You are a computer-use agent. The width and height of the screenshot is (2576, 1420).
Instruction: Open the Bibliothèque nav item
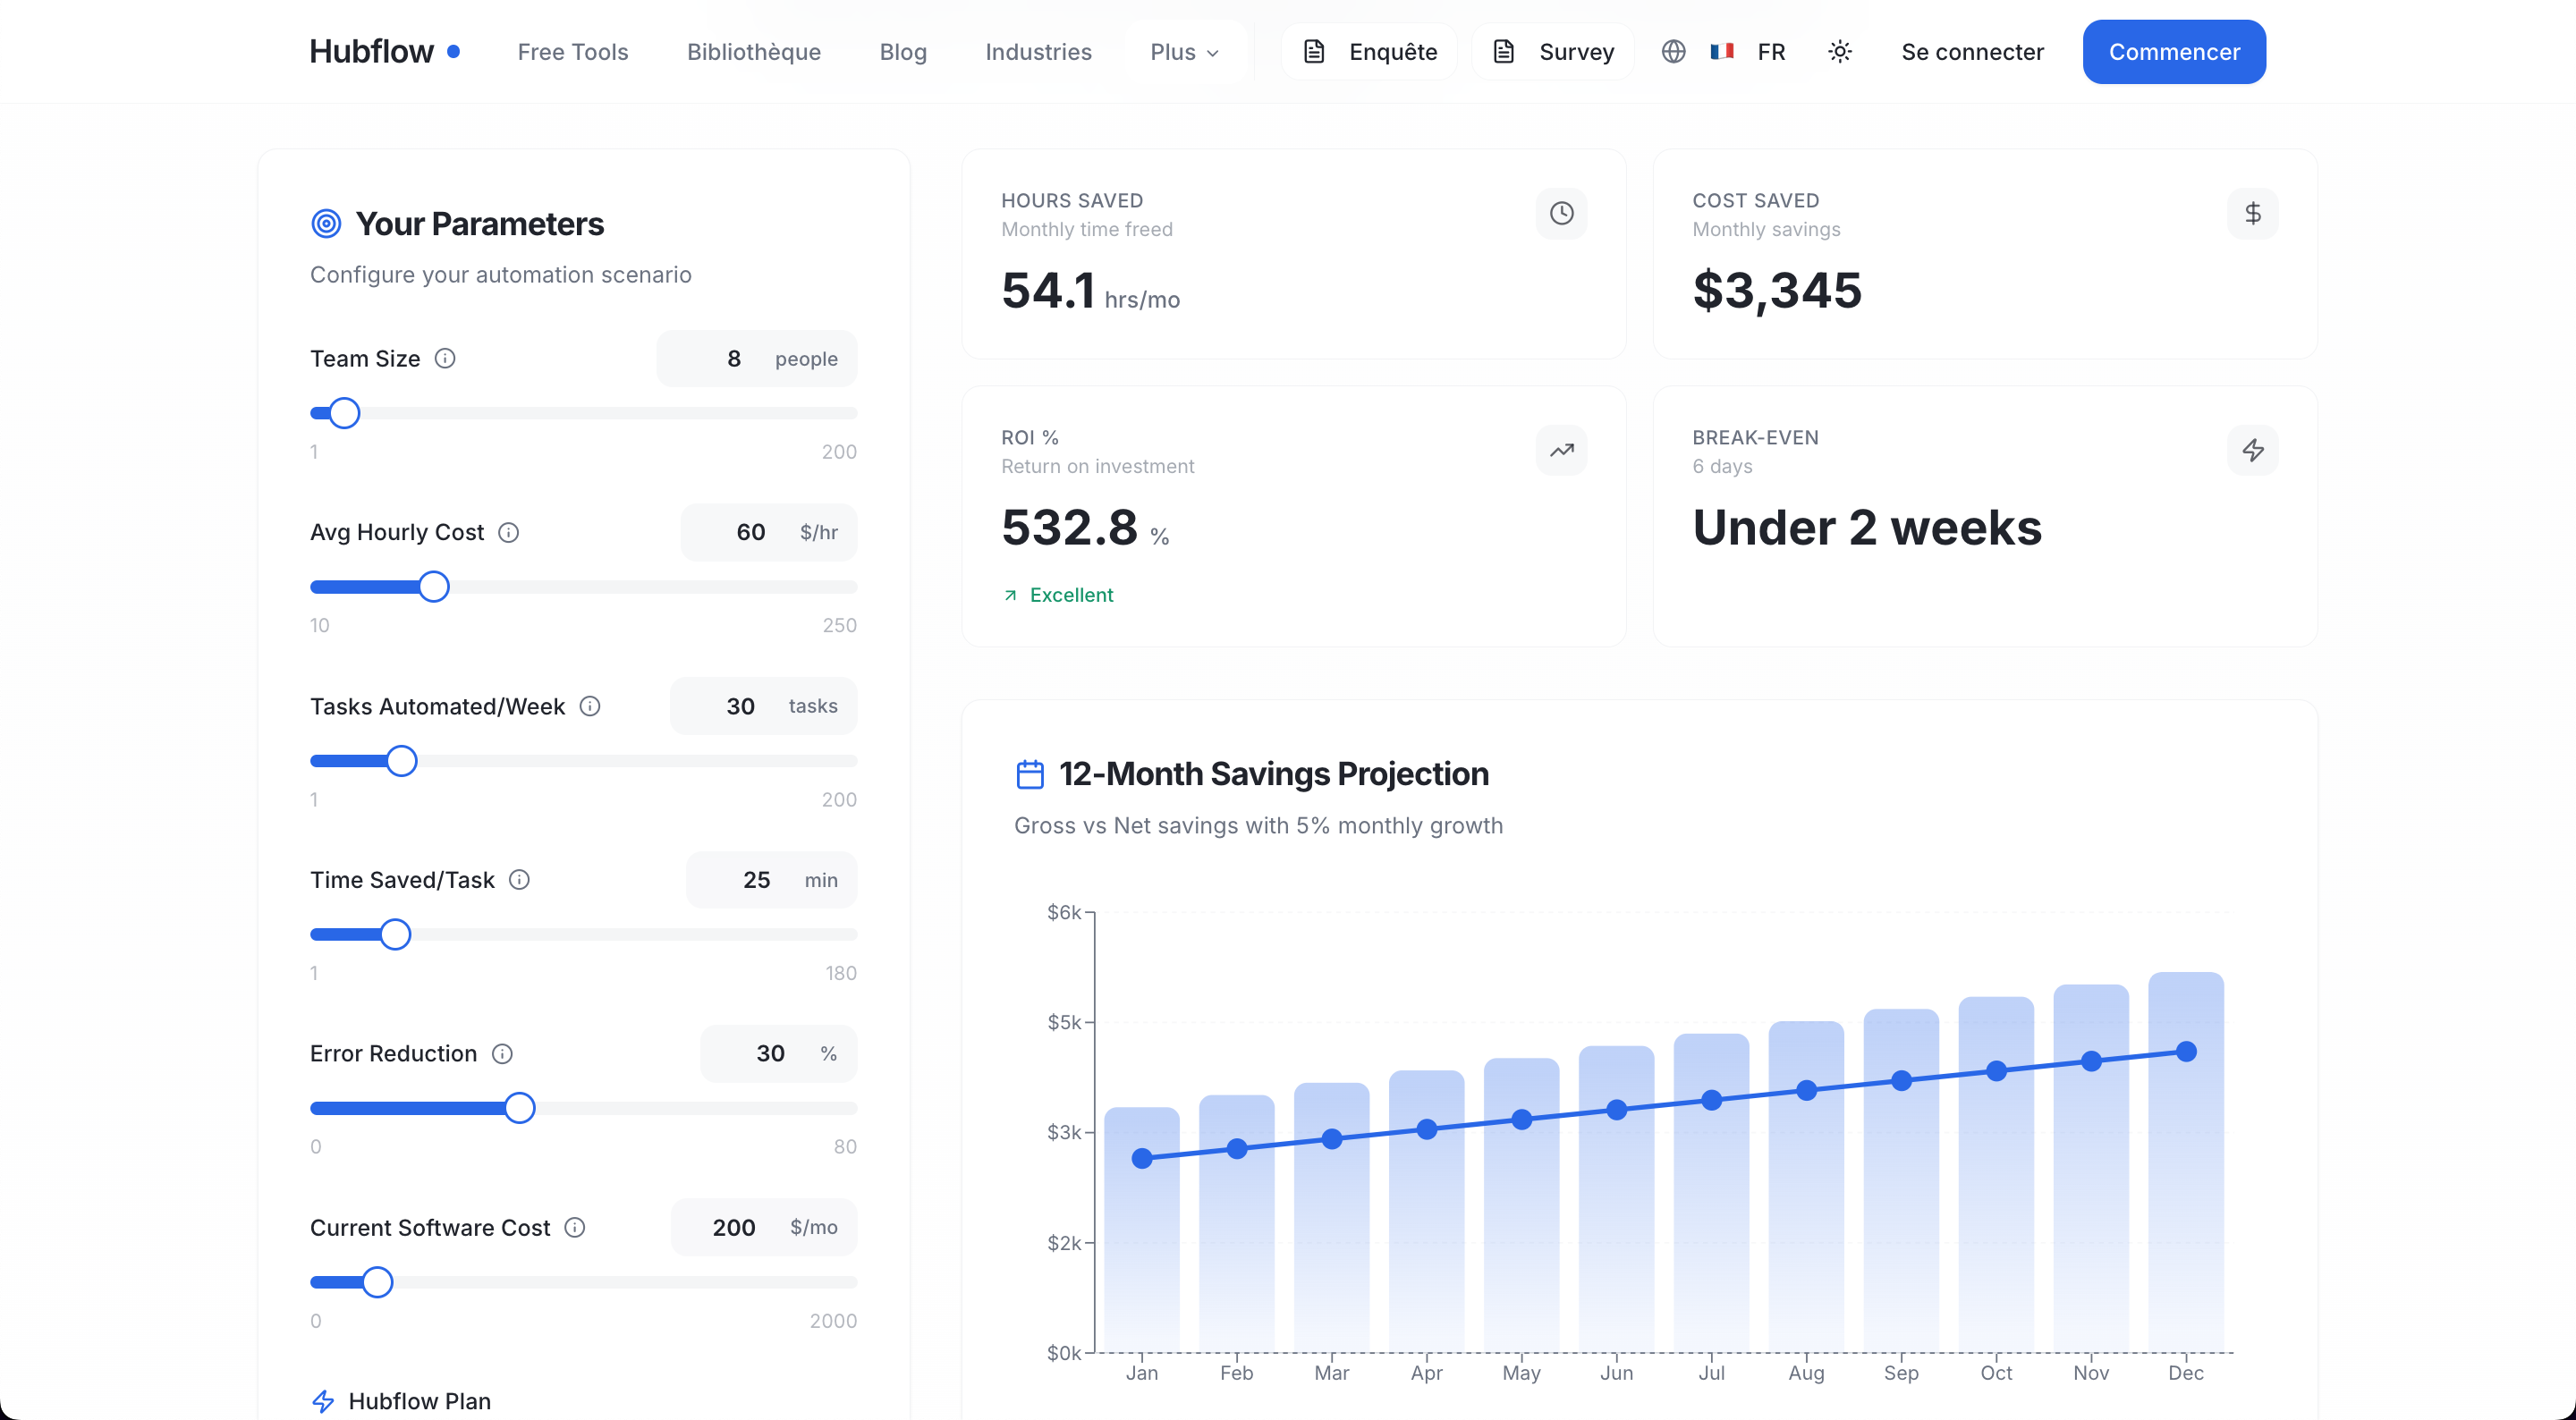pyautogui.click(x=754, y=52)
